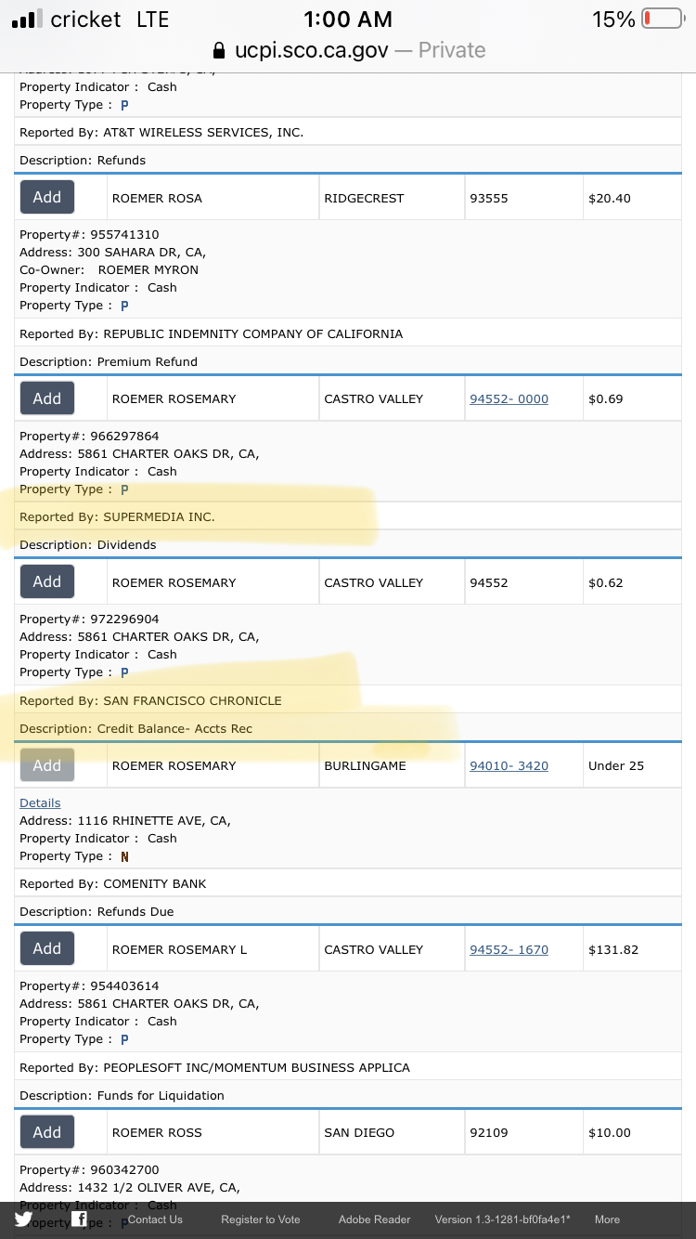The width and height of the screenshot is (696, 1239).
Task: Select name ROEMER ROSA
Action: 157,198
